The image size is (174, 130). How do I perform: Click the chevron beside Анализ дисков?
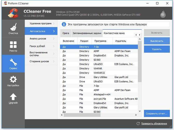(54, 39)
